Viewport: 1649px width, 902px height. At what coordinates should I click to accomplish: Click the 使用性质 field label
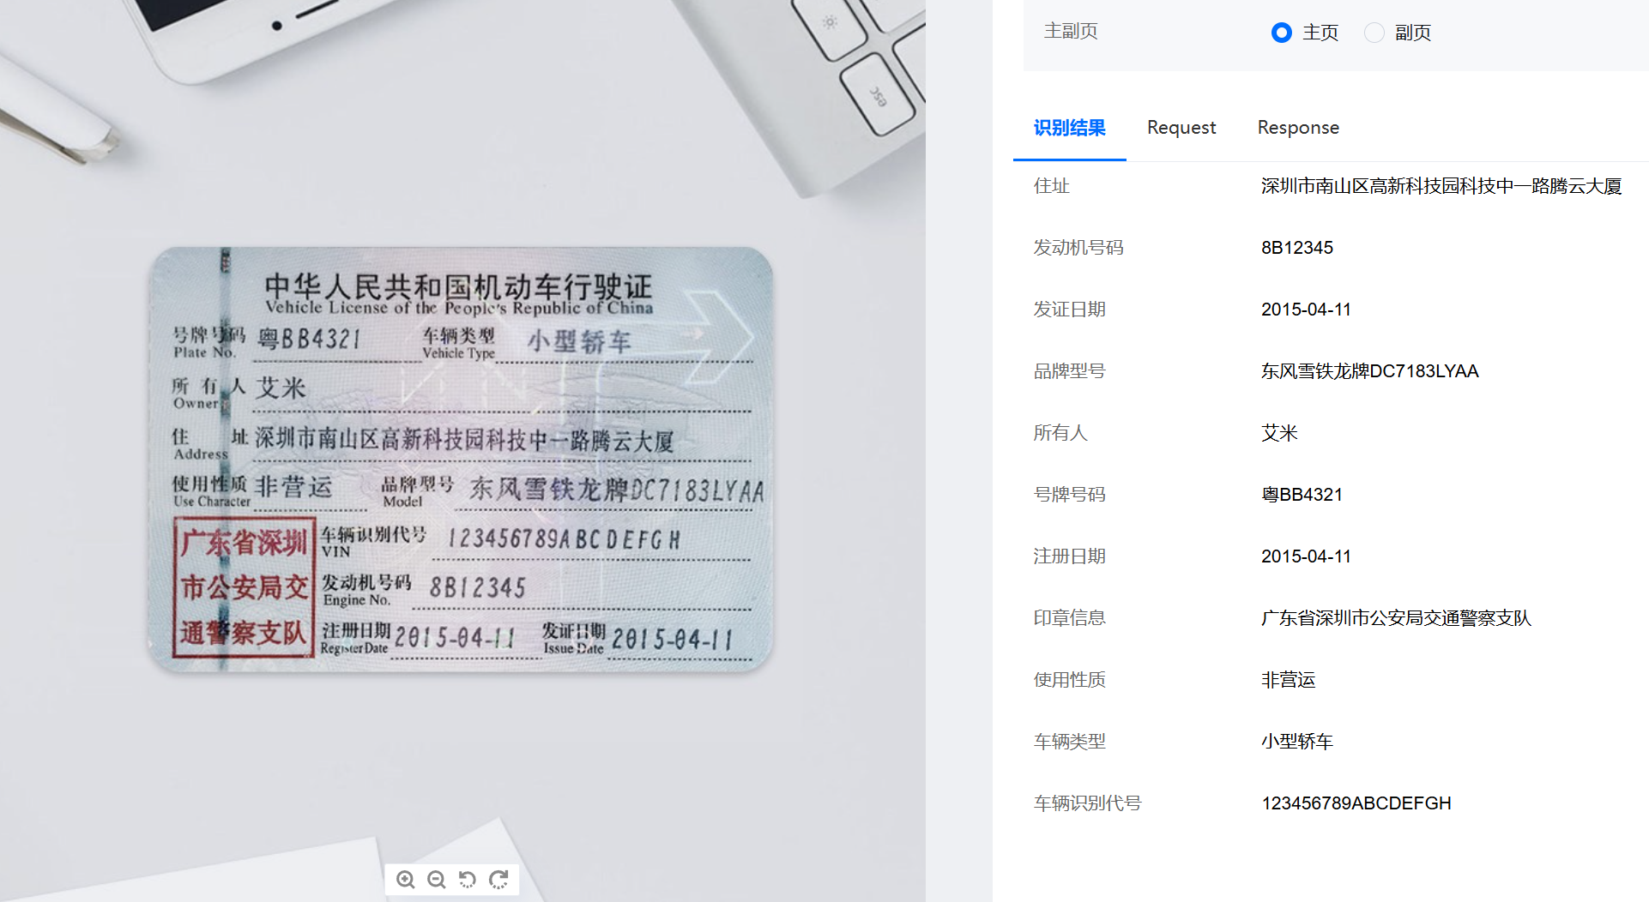(1069, 680)
